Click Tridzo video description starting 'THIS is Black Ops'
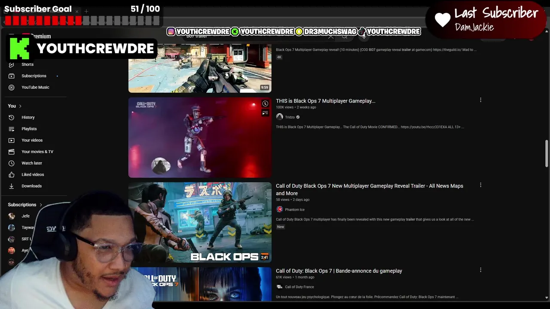Screen dimensions: 550x309 tap(370, 127)
